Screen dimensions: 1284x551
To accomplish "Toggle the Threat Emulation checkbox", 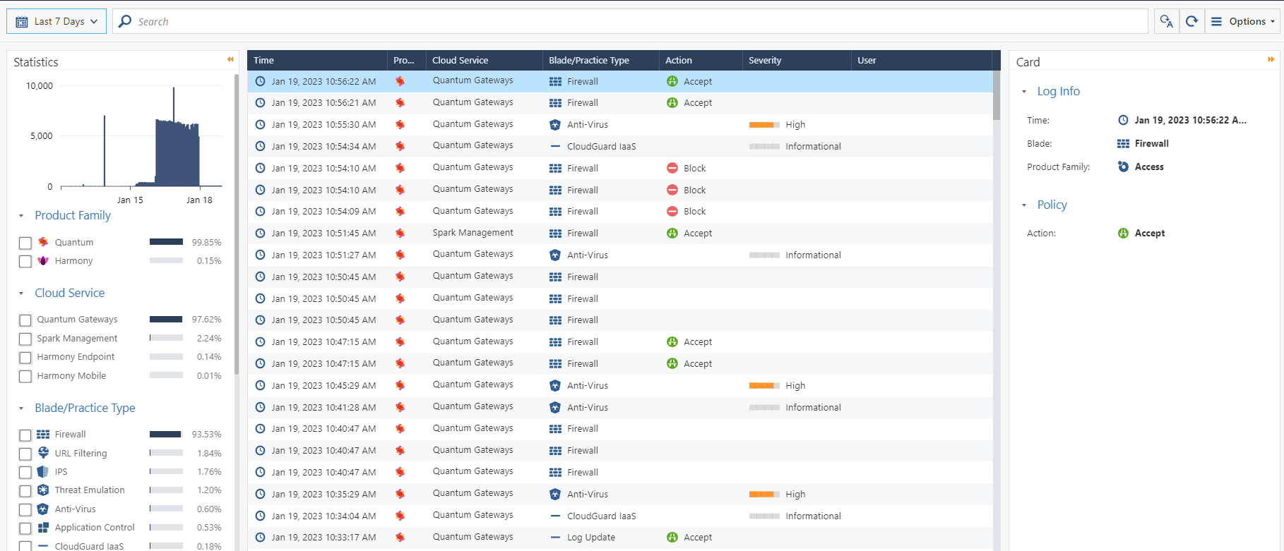I will coord(25,490).
